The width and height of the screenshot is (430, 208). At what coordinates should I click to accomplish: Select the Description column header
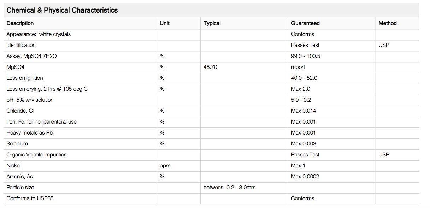point(20,23)
